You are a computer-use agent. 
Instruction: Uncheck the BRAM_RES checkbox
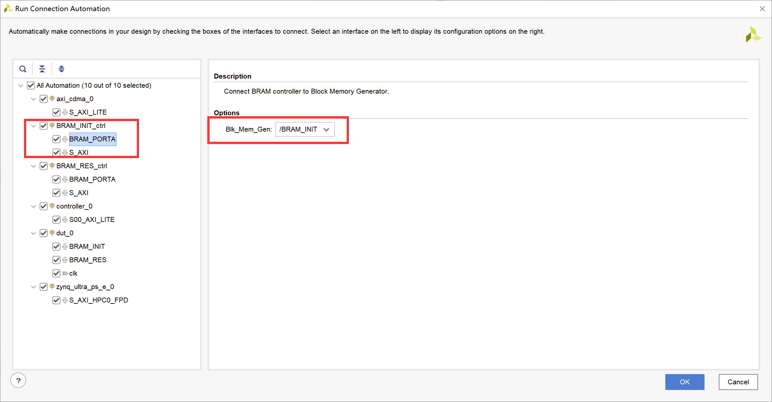coord(56,260)
